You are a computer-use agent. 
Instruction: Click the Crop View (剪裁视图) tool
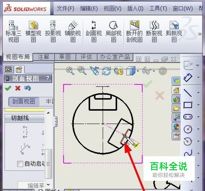click(174, 32)
